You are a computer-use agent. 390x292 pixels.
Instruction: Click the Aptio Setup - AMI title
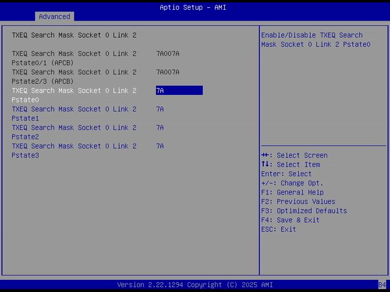click(193, 7)
